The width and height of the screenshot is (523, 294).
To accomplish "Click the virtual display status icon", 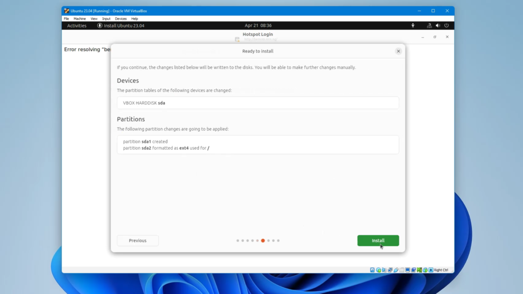I will click(408, 270).
